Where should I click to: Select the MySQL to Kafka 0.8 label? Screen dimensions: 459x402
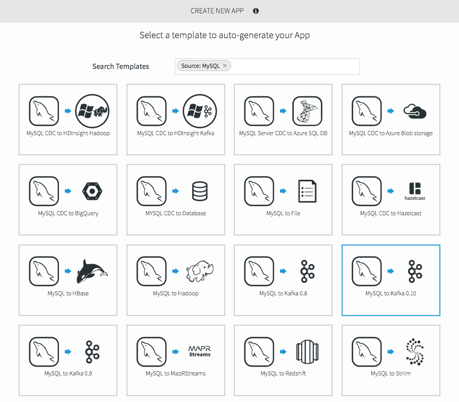click(283, 293)
